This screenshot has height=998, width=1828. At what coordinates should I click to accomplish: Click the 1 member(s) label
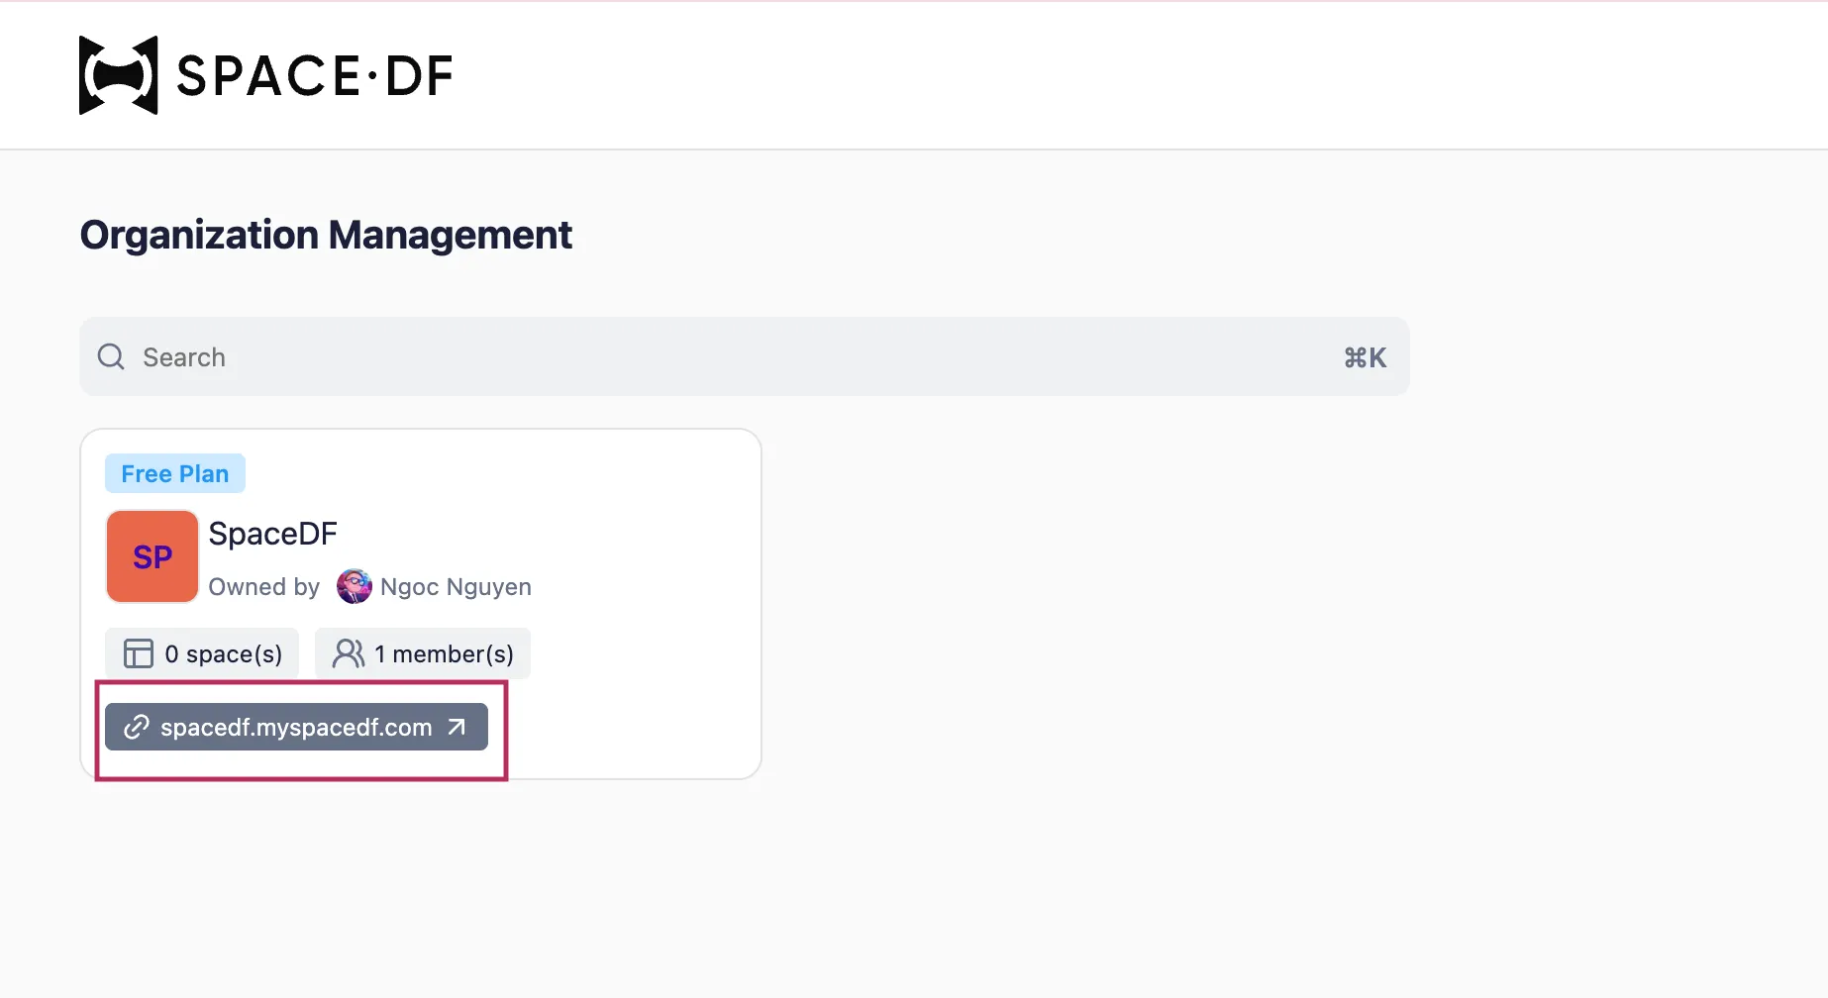click(444, 654)
